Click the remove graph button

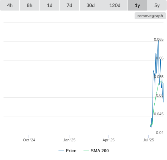(x=150, y=16)
